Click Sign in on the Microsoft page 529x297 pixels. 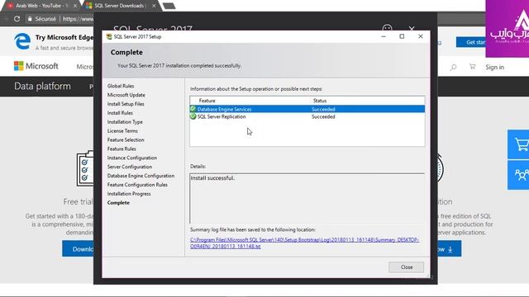494,68
